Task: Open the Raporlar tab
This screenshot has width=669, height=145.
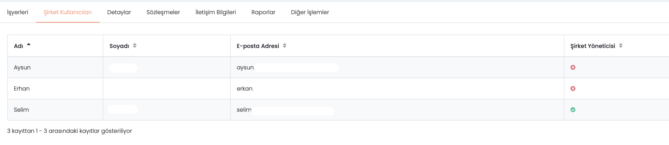Action: (263, 12)
